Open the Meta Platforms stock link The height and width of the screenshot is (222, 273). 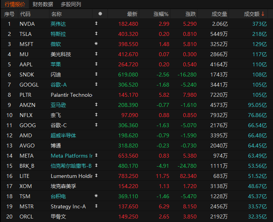pyautogui.click(x=71, y=156)
